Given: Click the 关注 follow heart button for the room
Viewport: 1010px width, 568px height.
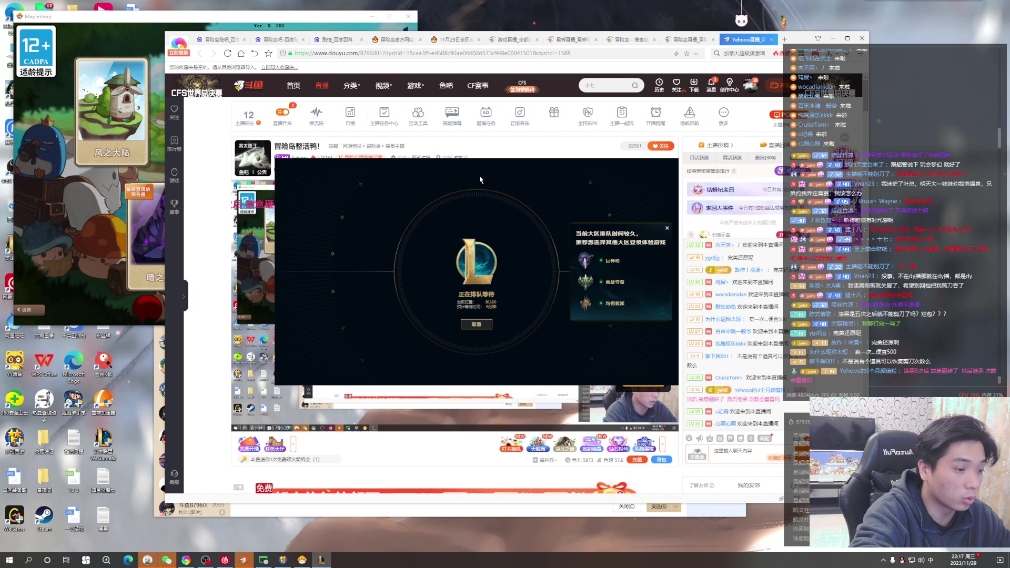Looking at the screenshot, I should pyautogui.click(x=660, y=146).
